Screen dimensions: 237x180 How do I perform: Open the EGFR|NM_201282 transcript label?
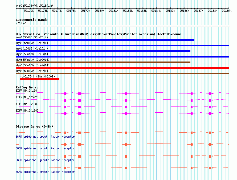coord(27,104)
